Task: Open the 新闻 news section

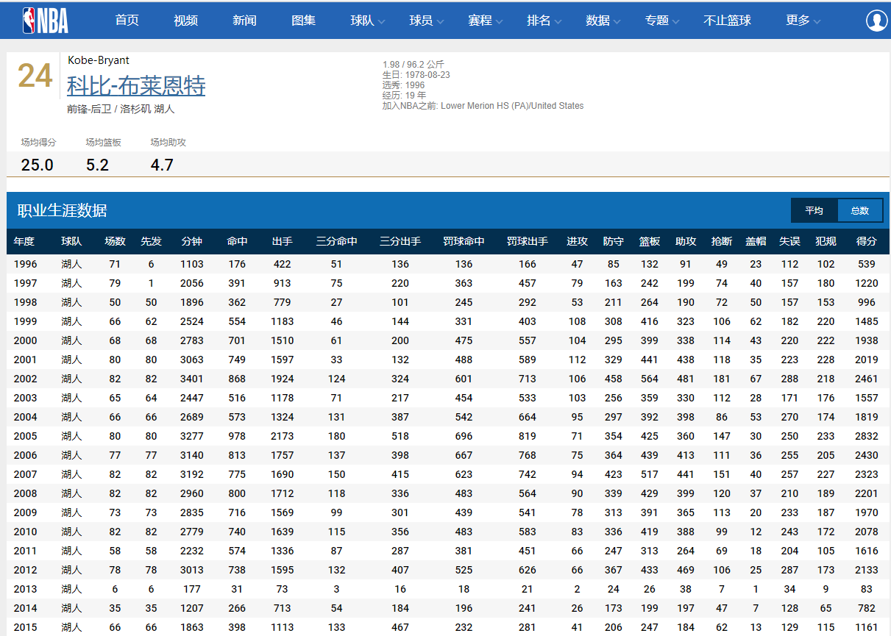Action: click(244, 21)
